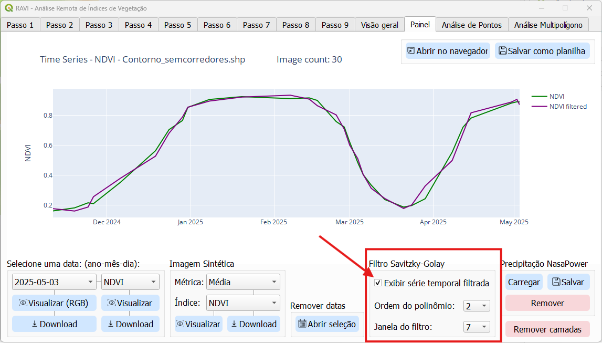The image size is (602, 343).
Task: Save NasaPower precipitation data
Action: click(568, 282)
